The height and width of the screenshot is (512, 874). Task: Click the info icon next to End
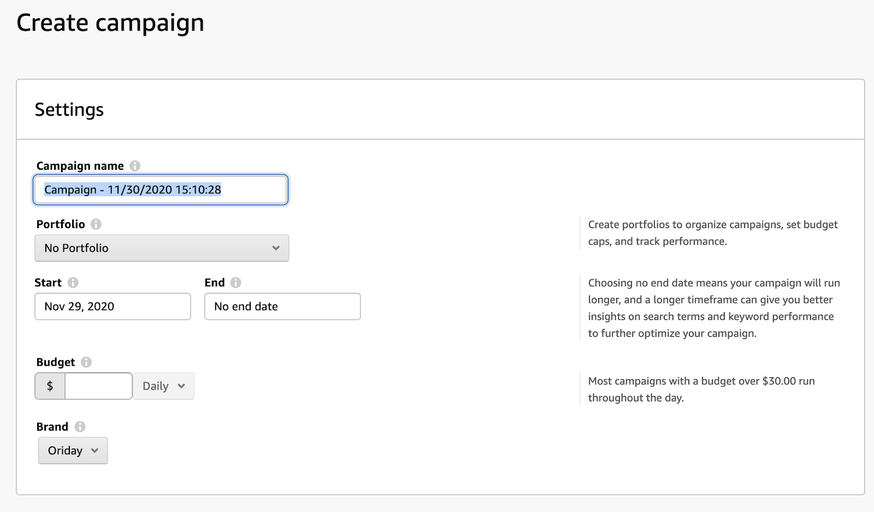[235, 283]
